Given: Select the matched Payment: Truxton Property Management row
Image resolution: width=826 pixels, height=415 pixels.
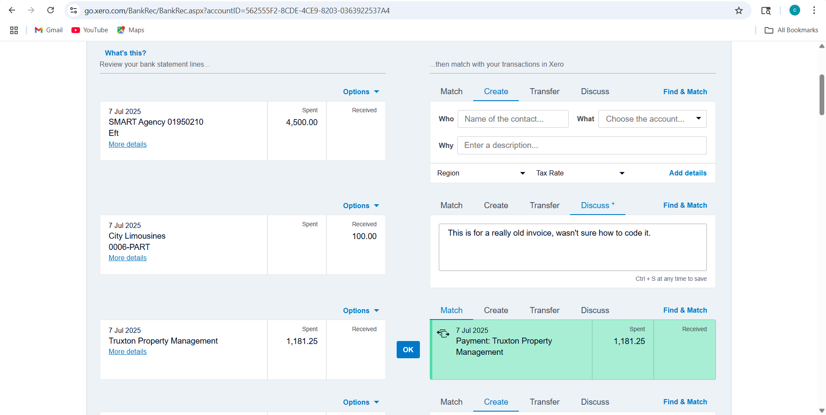Looking at the screenshot, I should pyautogui.click(x=573, y=350).
